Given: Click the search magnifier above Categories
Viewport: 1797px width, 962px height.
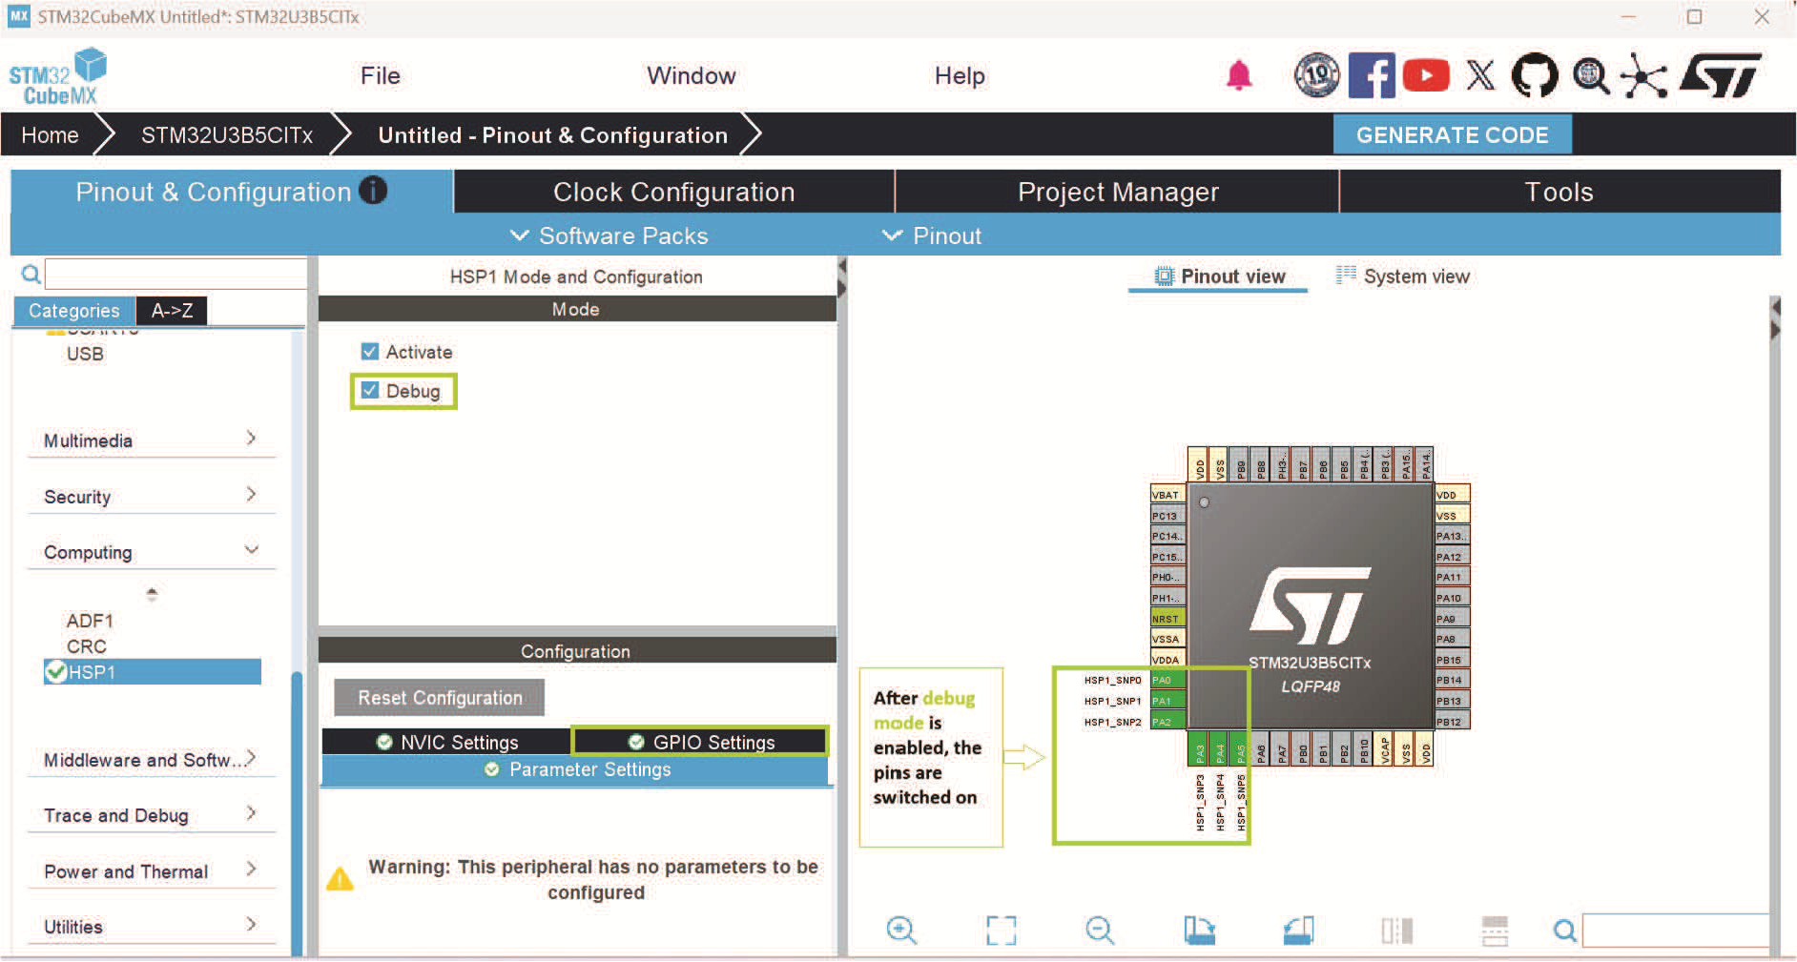Looking at the screenshot, I should [31, 275].
